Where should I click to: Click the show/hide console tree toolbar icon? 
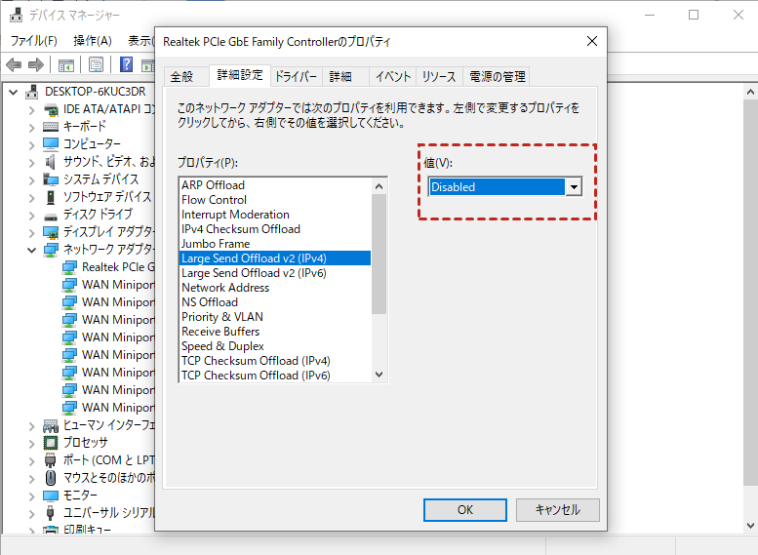pos(65,64)
